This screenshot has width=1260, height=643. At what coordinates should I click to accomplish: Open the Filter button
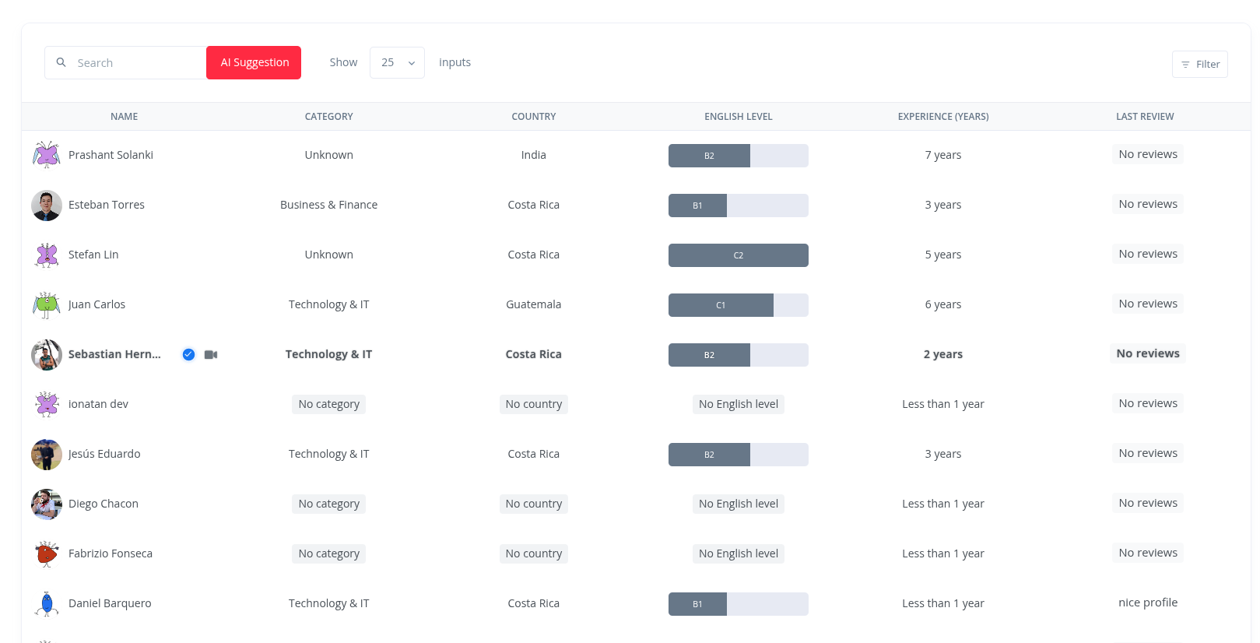point(1199,65)
